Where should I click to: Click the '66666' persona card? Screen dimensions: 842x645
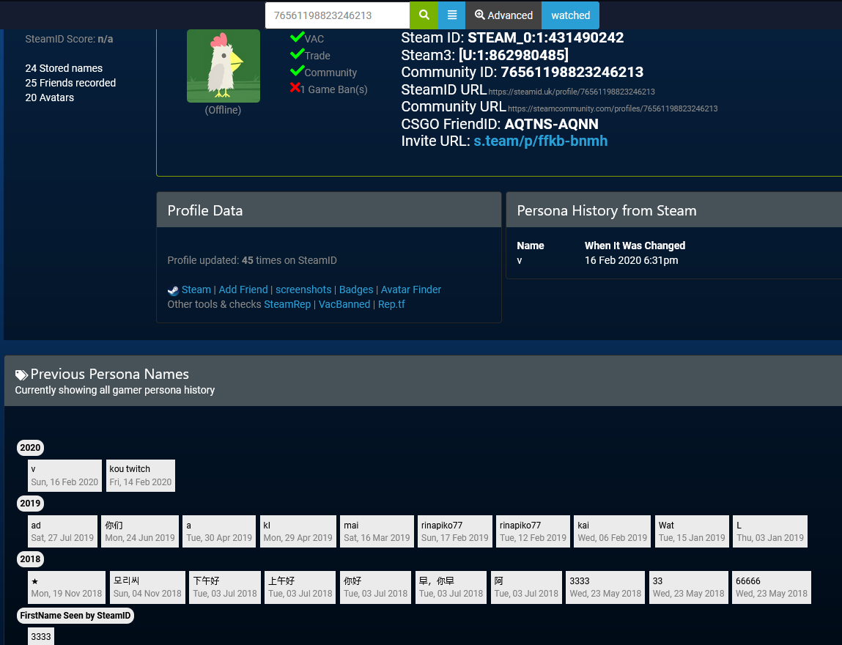click(x=772, y=587)
